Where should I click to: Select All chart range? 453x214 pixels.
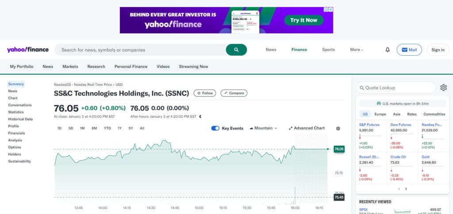click(x=142, y=128)
